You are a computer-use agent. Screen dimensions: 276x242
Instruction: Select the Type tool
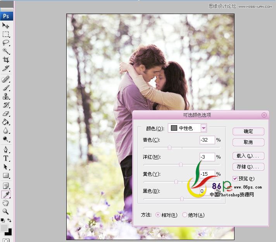(x=6, y=158)
